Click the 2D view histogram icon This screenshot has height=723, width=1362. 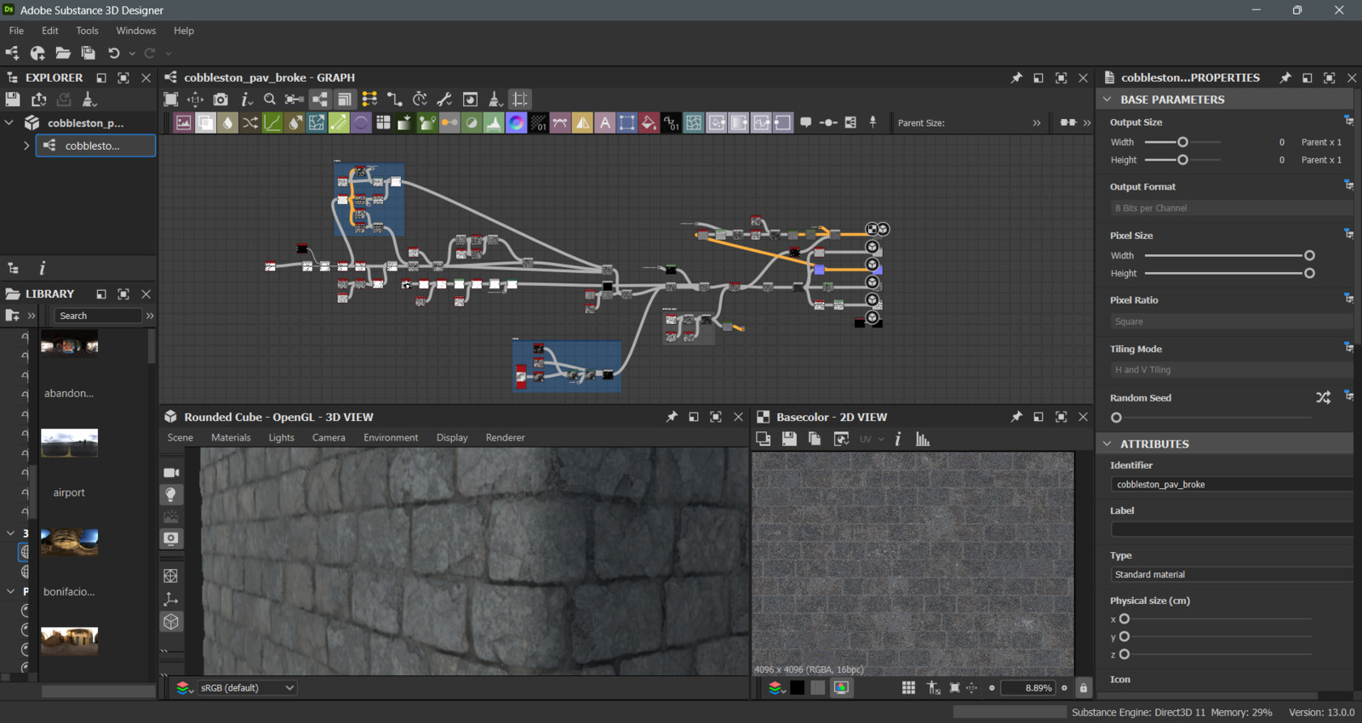point(923,439)
